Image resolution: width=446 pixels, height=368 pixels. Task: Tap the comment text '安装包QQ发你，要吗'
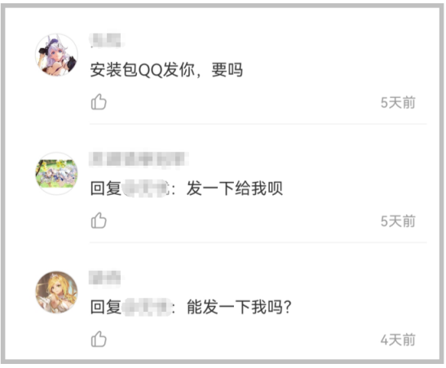point(166,70)
